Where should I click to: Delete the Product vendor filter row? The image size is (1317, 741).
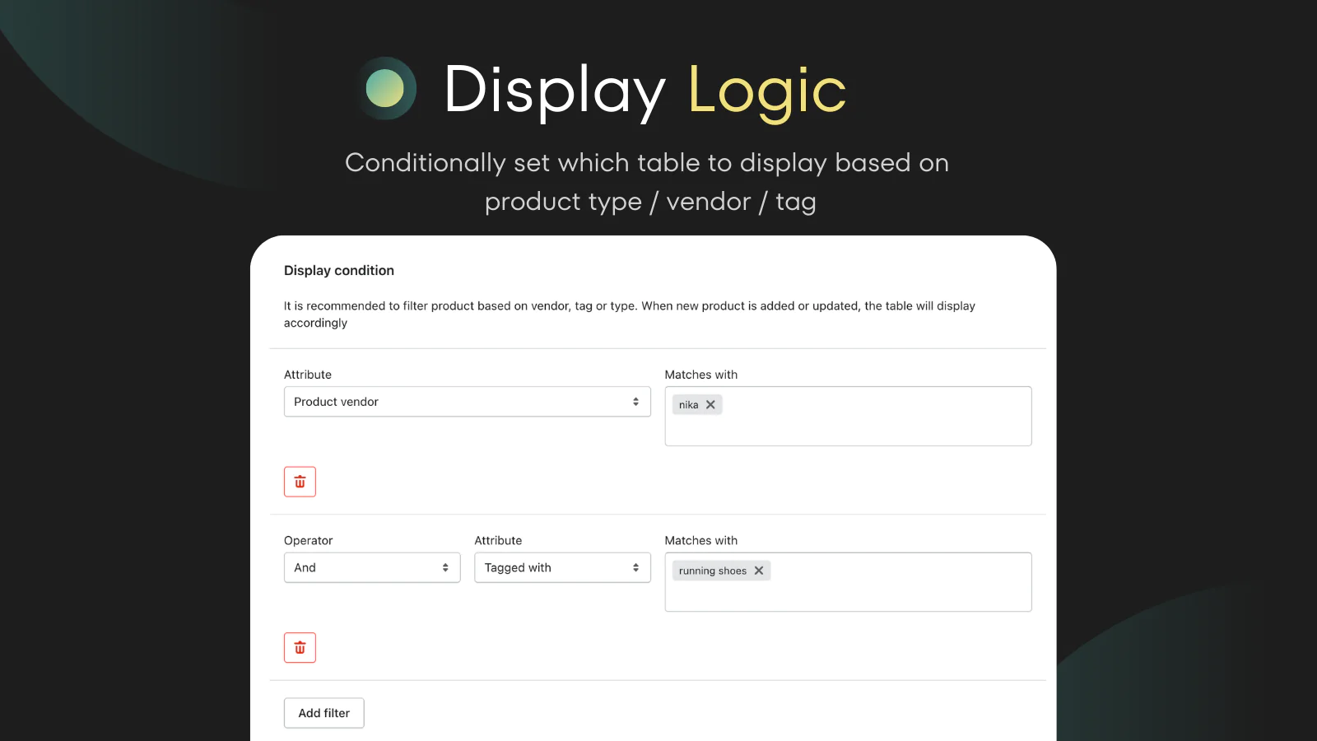click(x=300, y=482)
